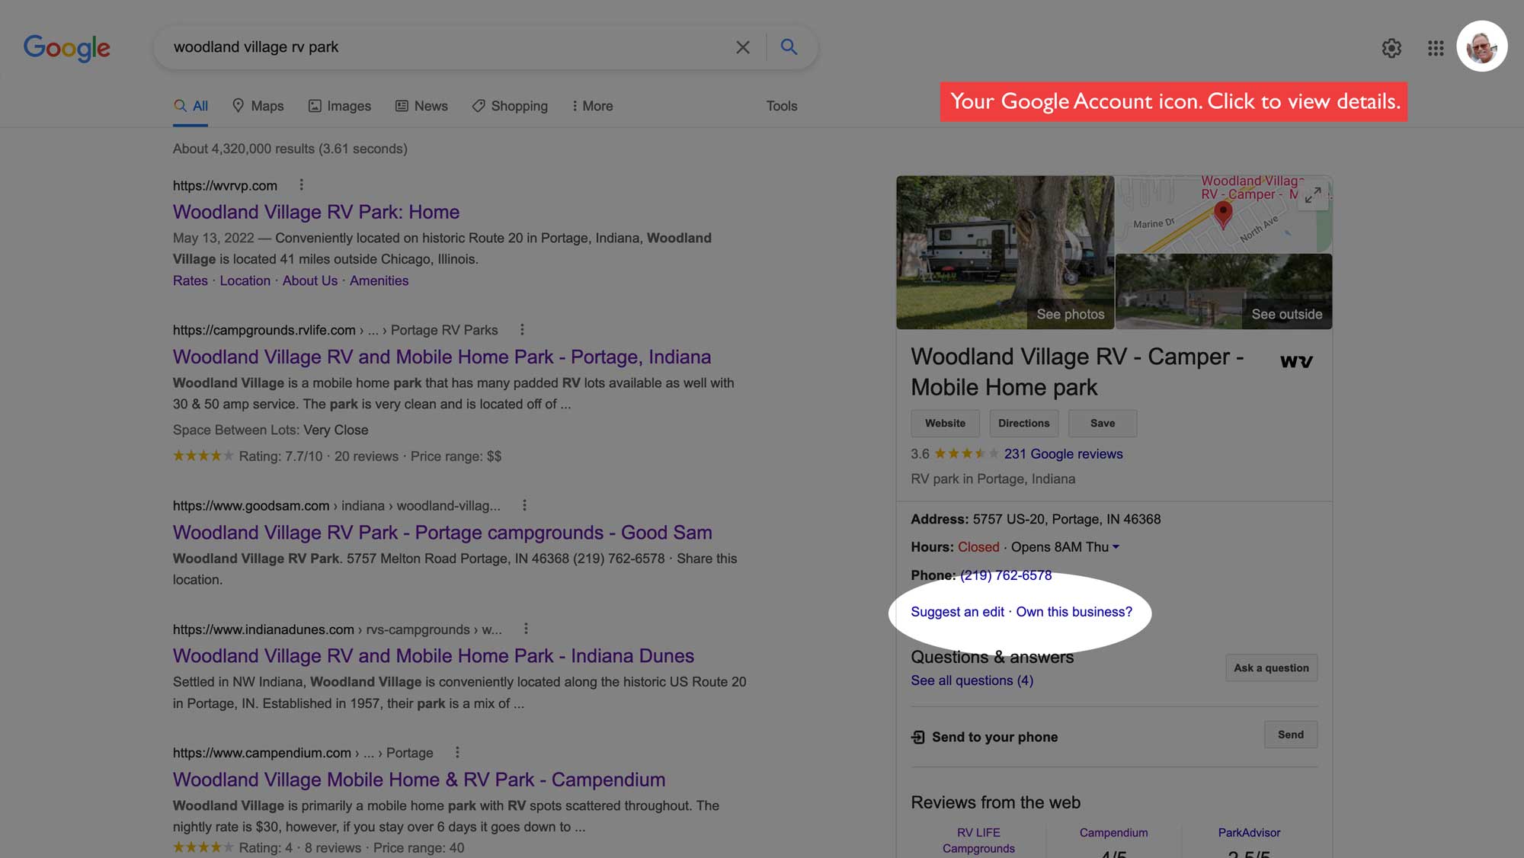Expand business hours dropdown arrow

click(x=1116, y=547)
